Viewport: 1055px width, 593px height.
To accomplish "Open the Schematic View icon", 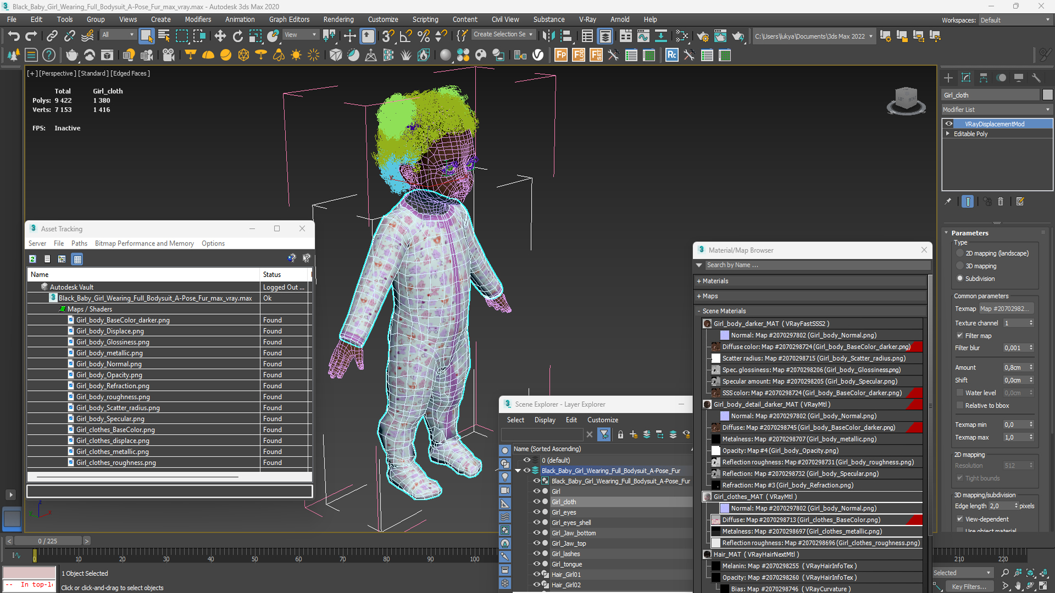I will [660, 36].
